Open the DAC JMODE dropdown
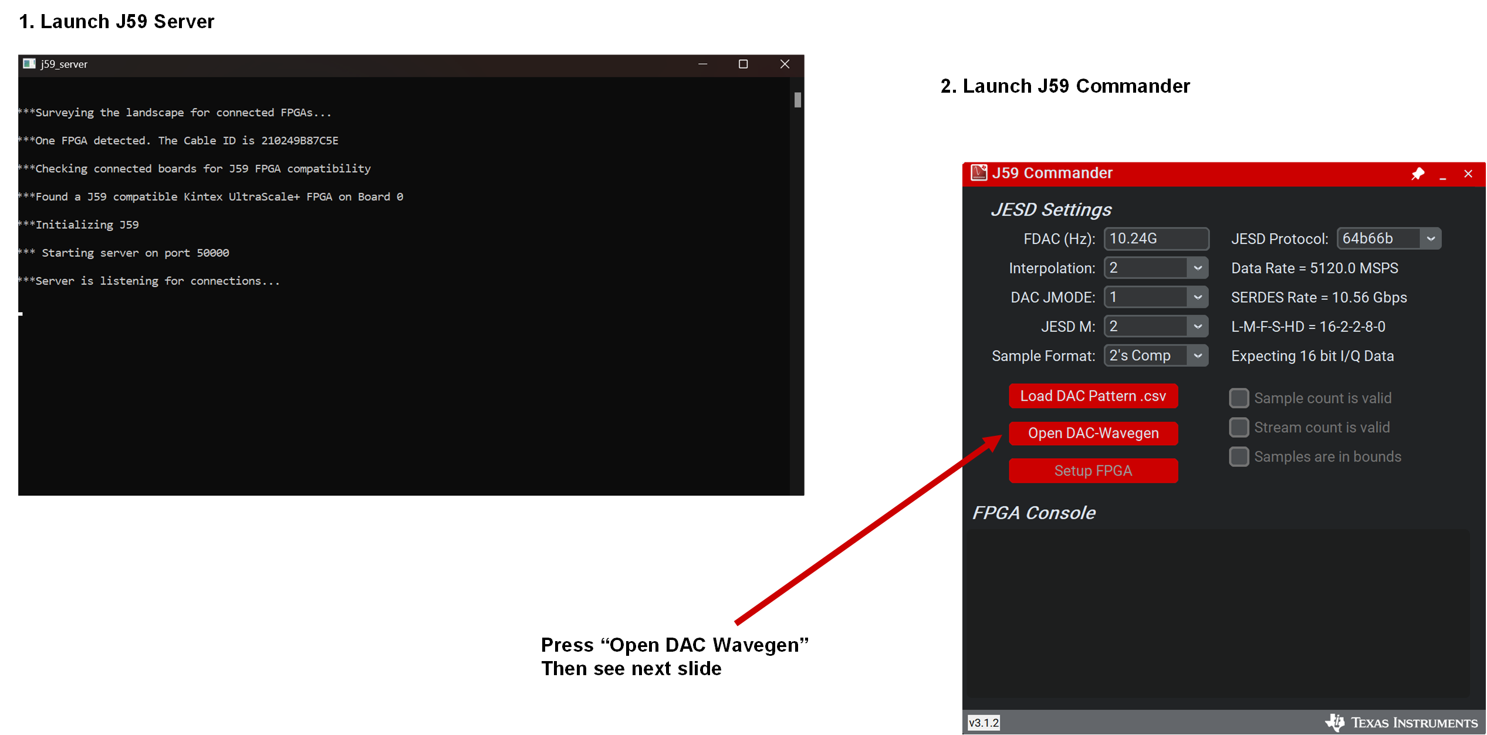The image size is (1487, 735). (1198, 297)
